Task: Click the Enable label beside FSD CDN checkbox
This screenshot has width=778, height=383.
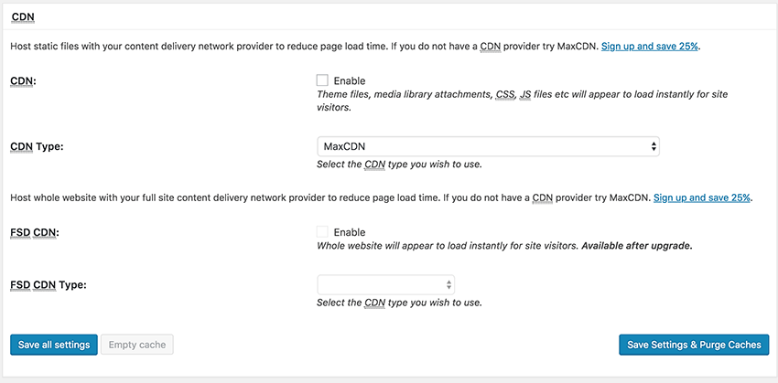Action: (x=350, y=232)
